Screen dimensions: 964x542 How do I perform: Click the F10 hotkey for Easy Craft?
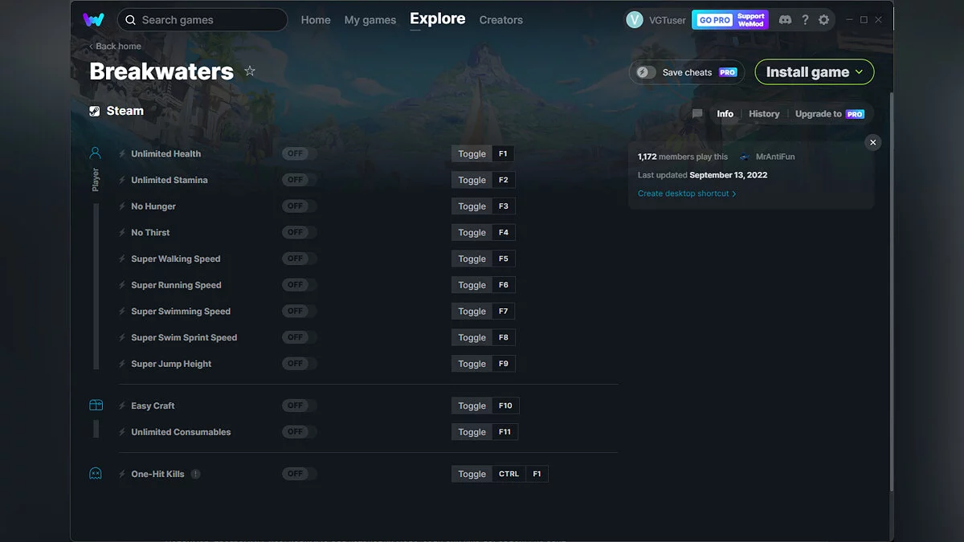[x=505, y=405]
